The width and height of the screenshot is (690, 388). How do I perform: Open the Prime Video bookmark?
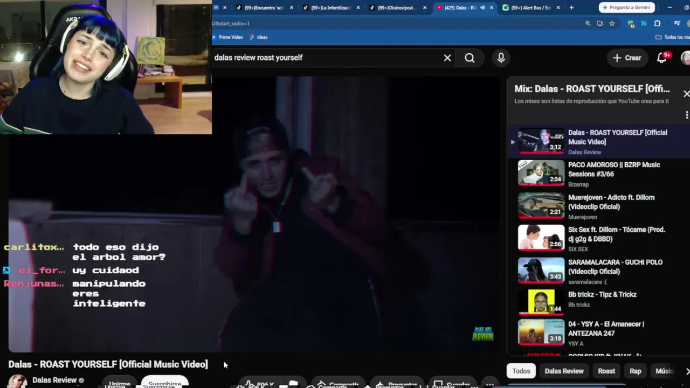click(227, 37)
